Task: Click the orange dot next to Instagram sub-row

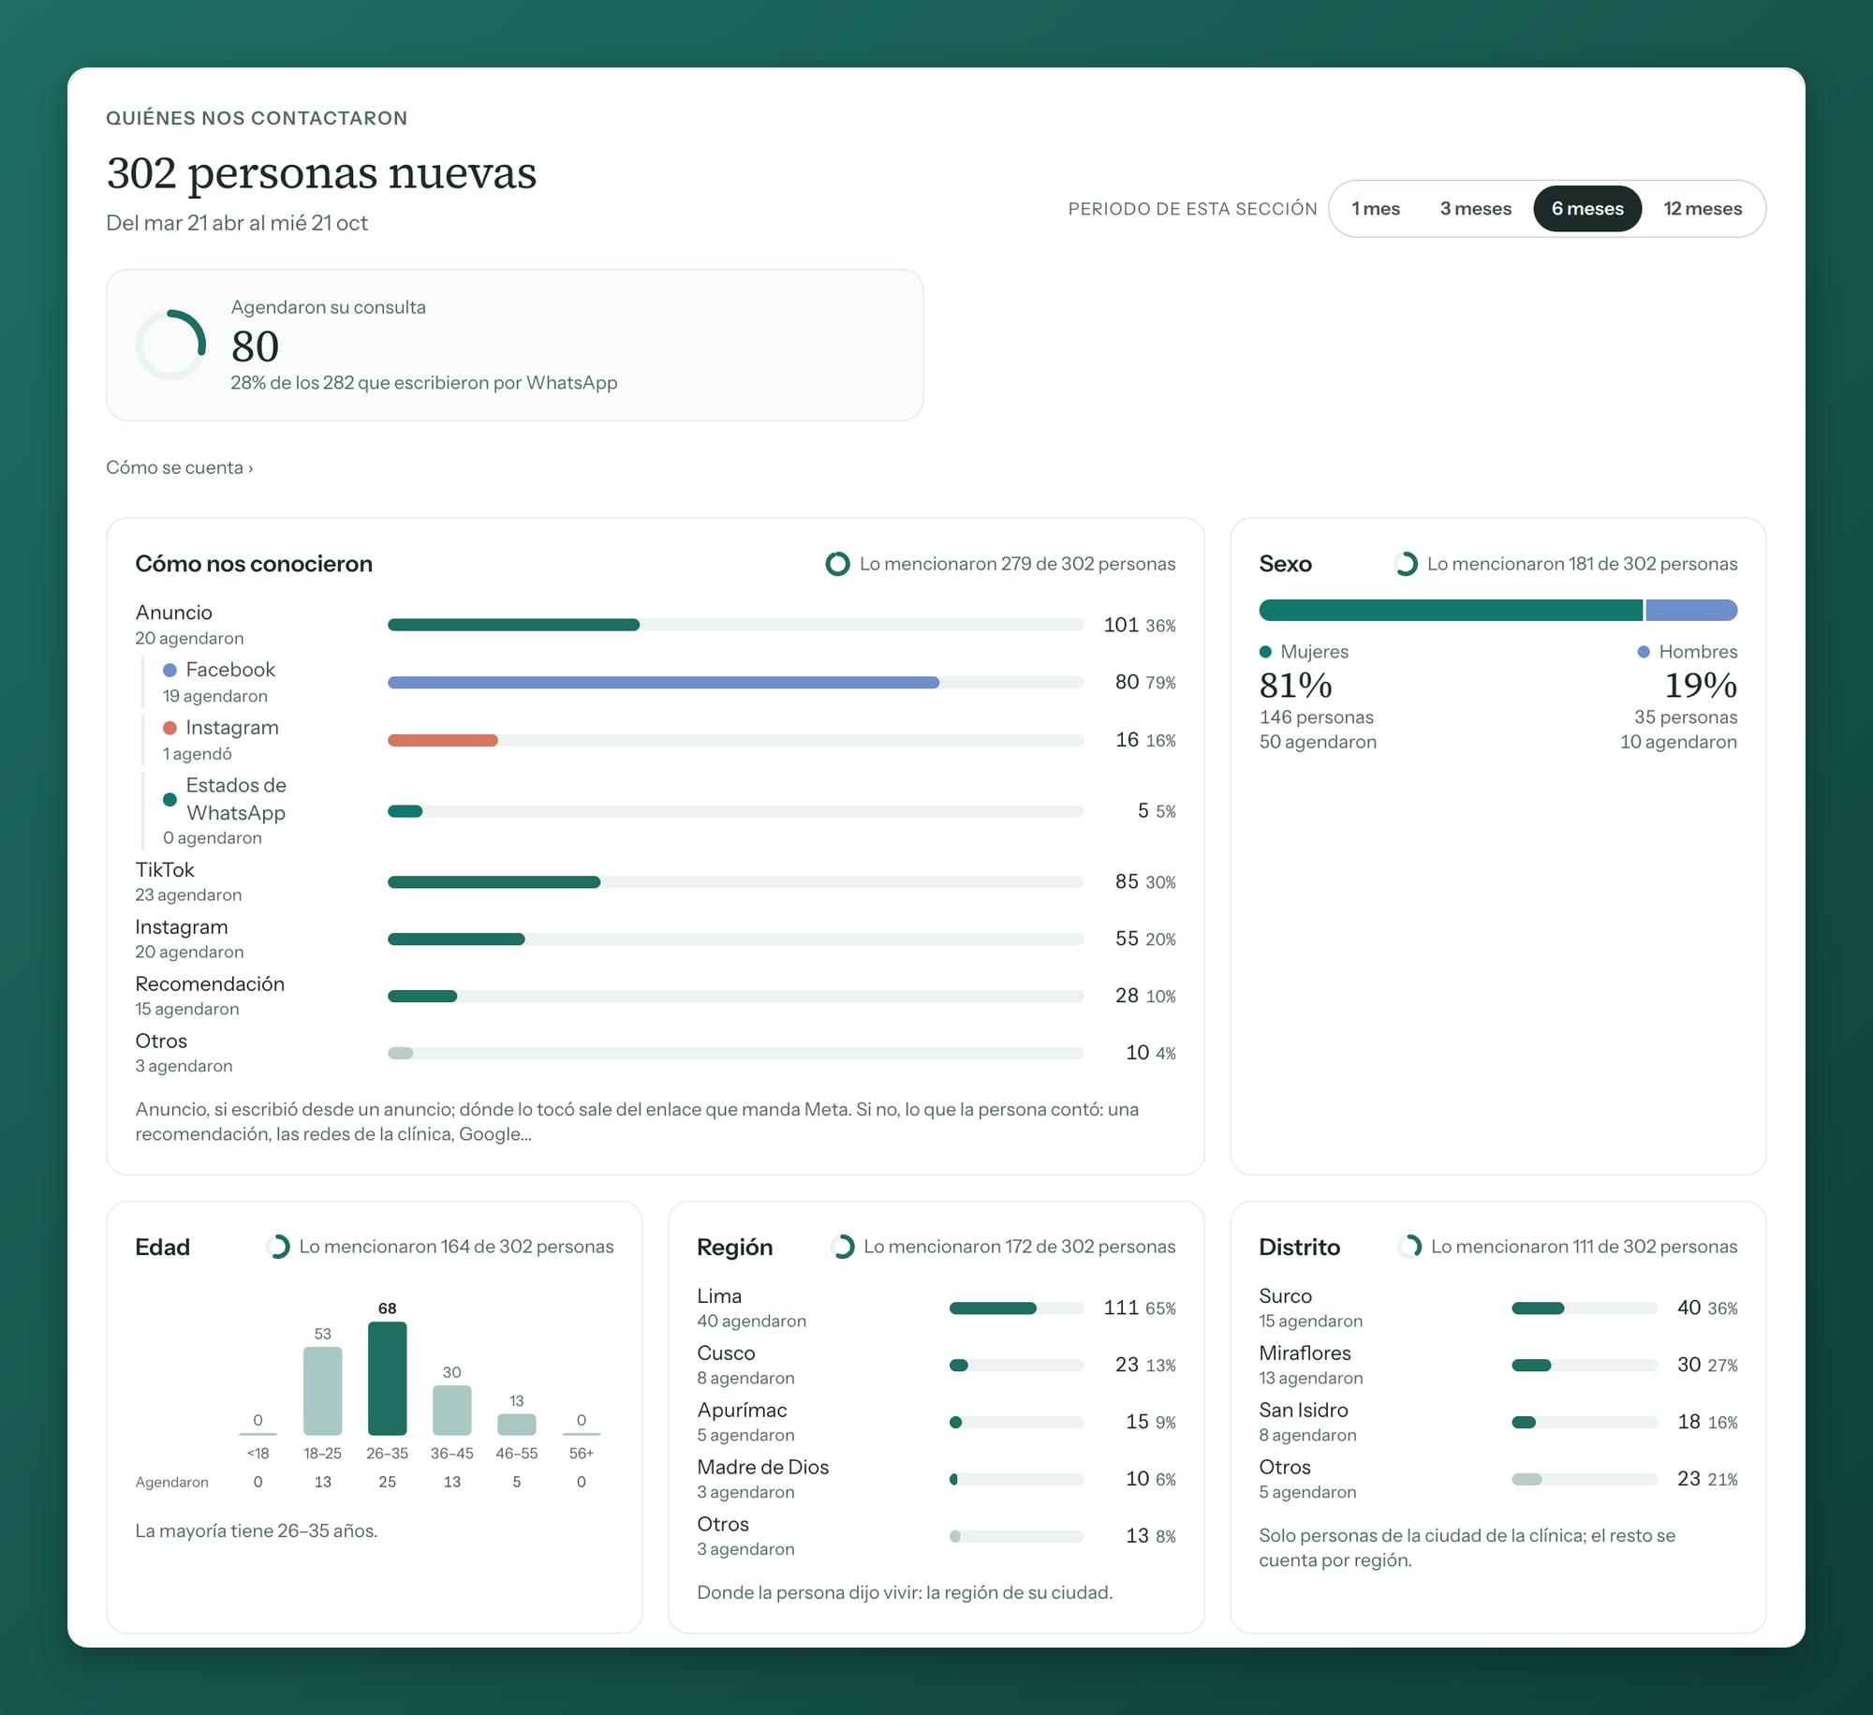Action: 170,728
